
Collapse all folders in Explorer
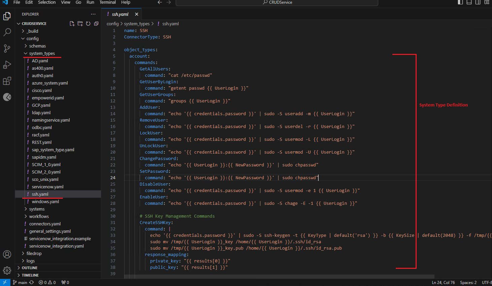(96, 24)
